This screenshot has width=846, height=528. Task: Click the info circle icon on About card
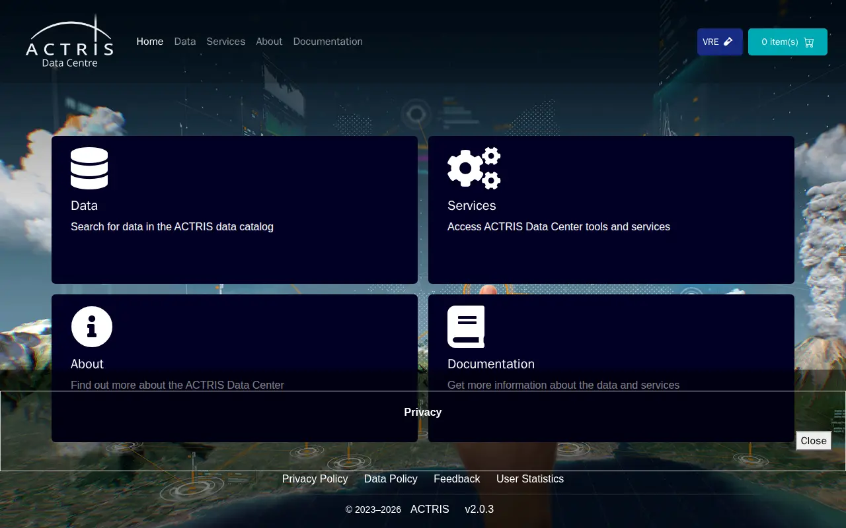pos(92,327)
